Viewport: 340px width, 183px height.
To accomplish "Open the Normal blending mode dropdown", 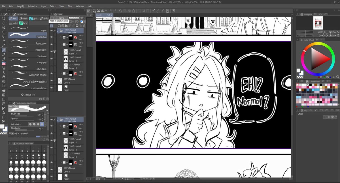I will click(62, 18).
